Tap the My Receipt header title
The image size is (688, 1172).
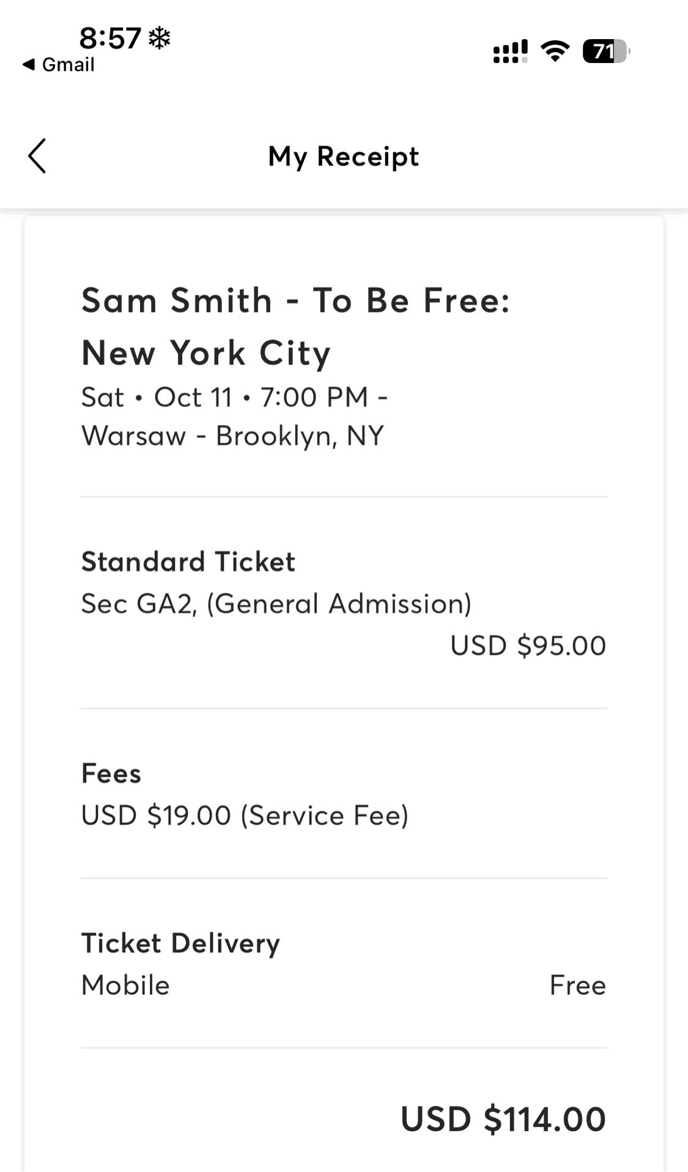click(344, 157)
